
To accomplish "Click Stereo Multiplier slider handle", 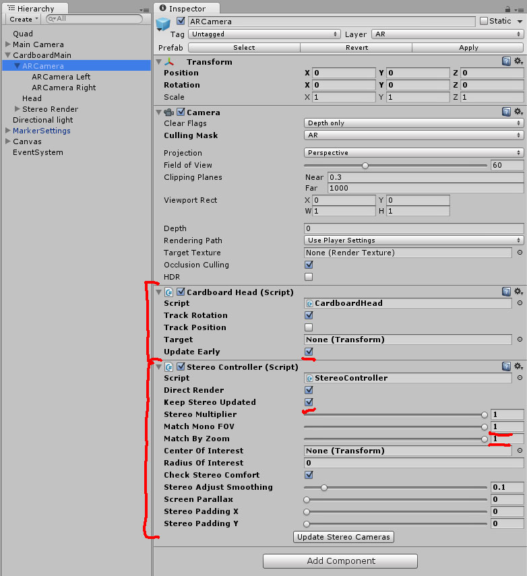I will click(x=485, y=415).
